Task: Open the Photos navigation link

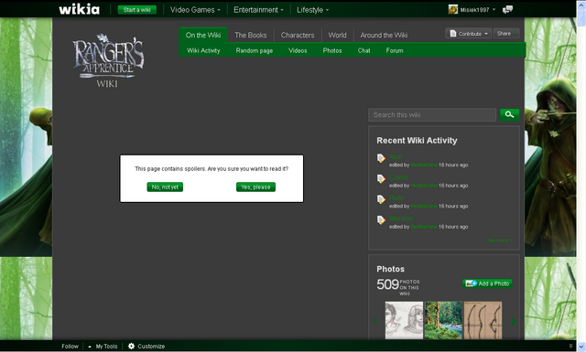Action: tap(332, 50)
